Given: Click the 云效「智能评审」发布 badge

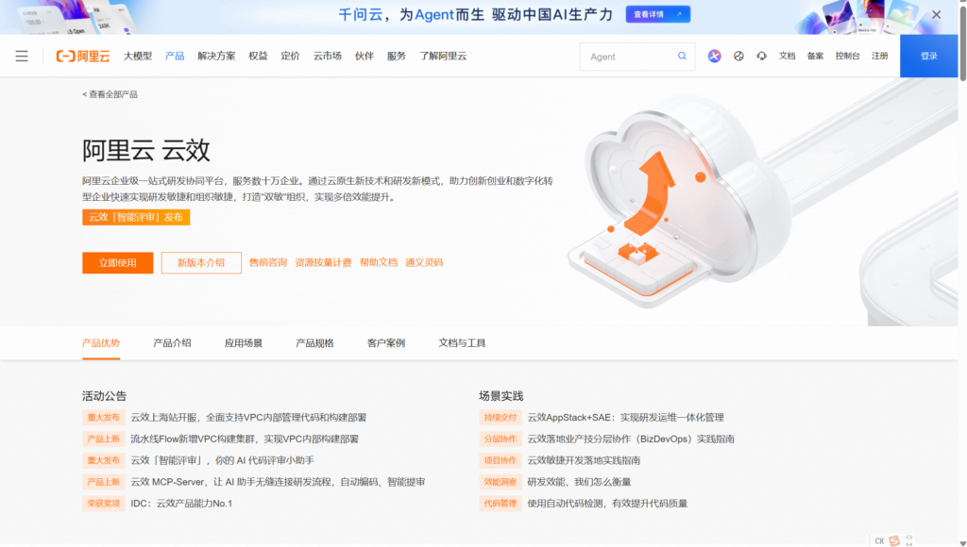Looking at the screenshot, I should 136,217.
